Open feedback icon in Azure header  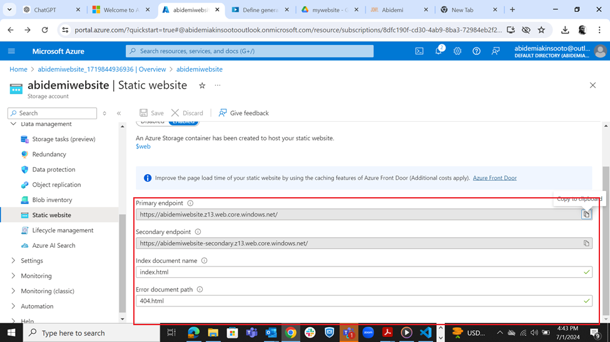(496, 51)
